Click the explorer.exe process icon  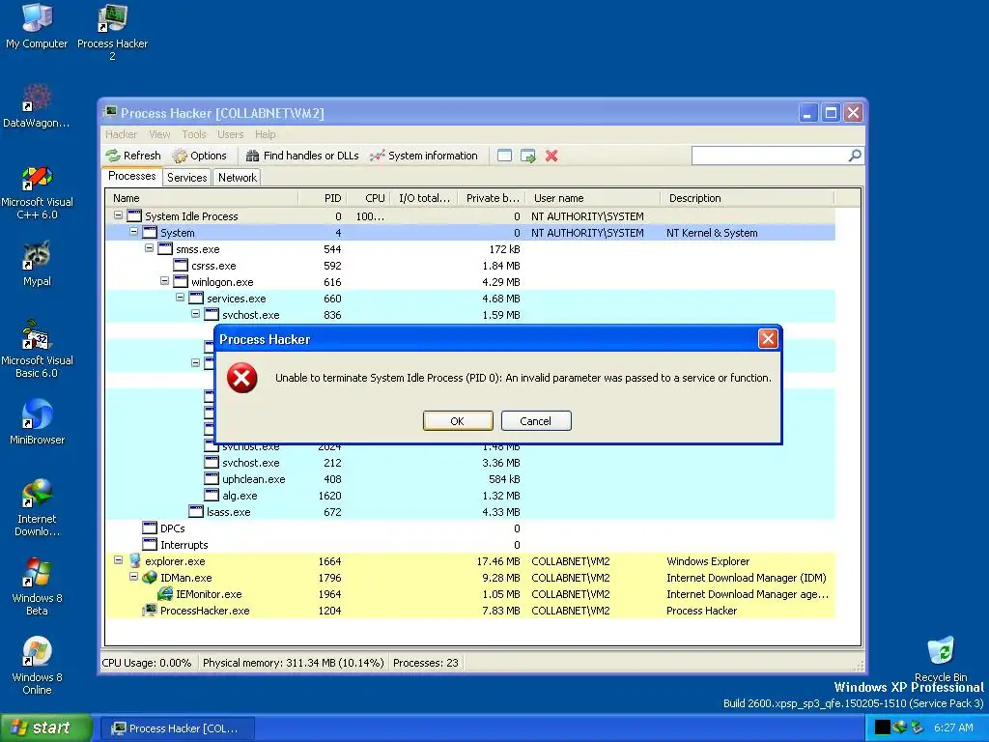pyautogui.click(x=134, y=561)
